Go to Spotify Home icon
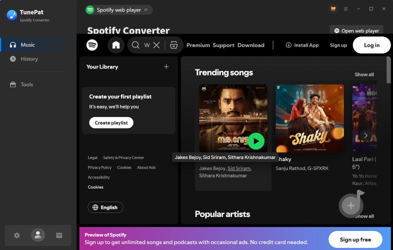393x250 pixels. (x=116, y=45)
